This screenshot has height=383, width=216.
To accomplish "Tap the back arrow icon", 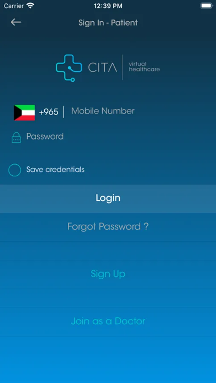I will [x=16, y=22].
